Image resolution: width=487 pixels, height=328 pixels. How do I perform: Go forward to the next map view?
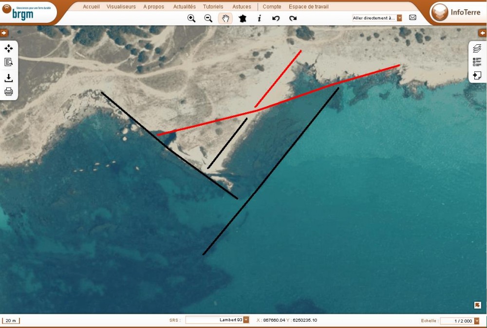tap(293, 18)
